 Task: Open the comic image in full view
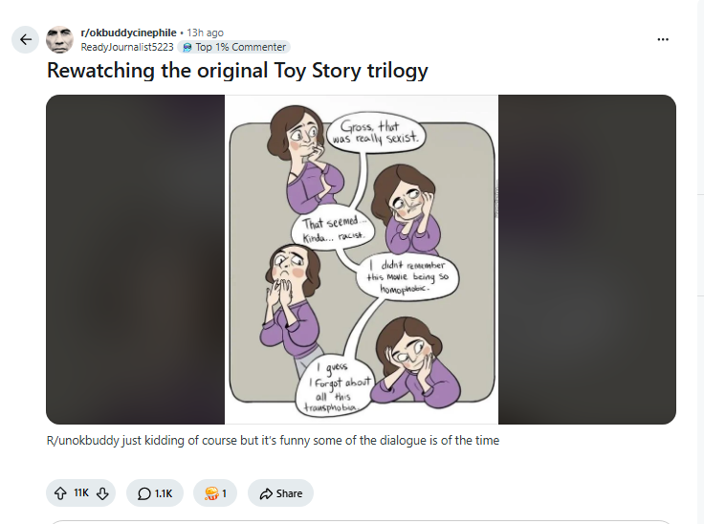click(x=362, y=259)
